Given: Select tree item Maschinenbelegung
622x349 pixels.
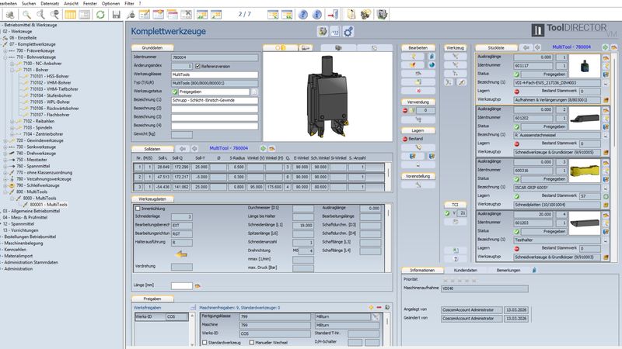Looking at the screenshot, I should (23, 243).
